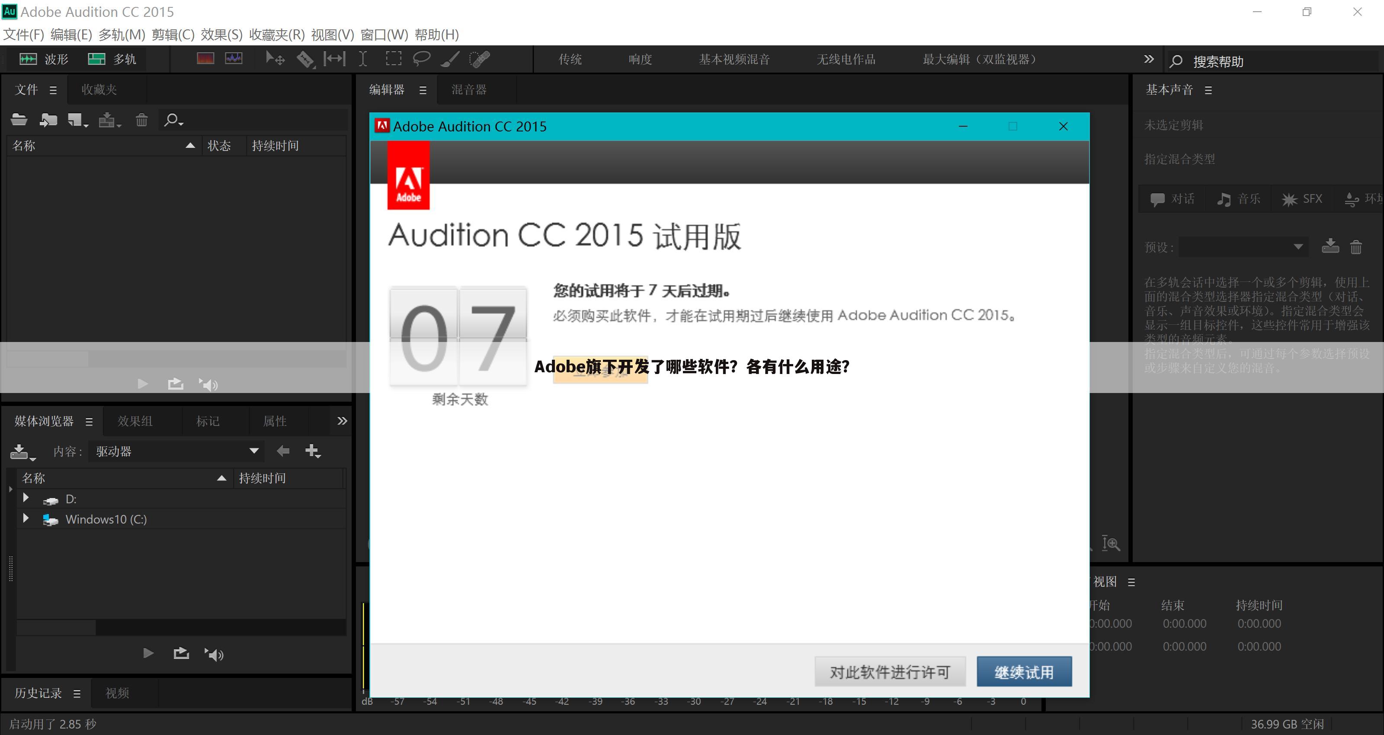Sort Files panel by 名称 column
The width and height of the screenshot is (1384, 735).
click(x=104, y=146)
